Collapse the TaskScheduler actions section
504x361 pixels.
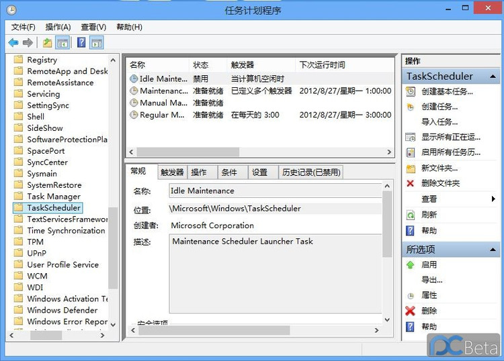click(x=493, y=76)
